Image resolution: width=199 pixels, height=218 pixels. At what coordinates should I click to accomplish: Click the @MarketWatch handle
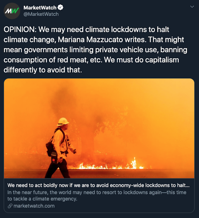pyautogui.click(x=41, y=14)
